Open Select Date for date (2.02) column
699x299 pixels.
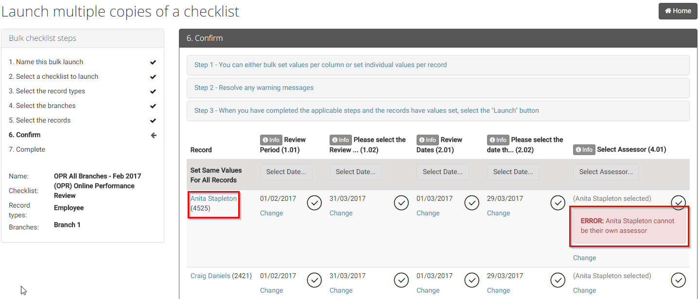[x=513, y=172]
